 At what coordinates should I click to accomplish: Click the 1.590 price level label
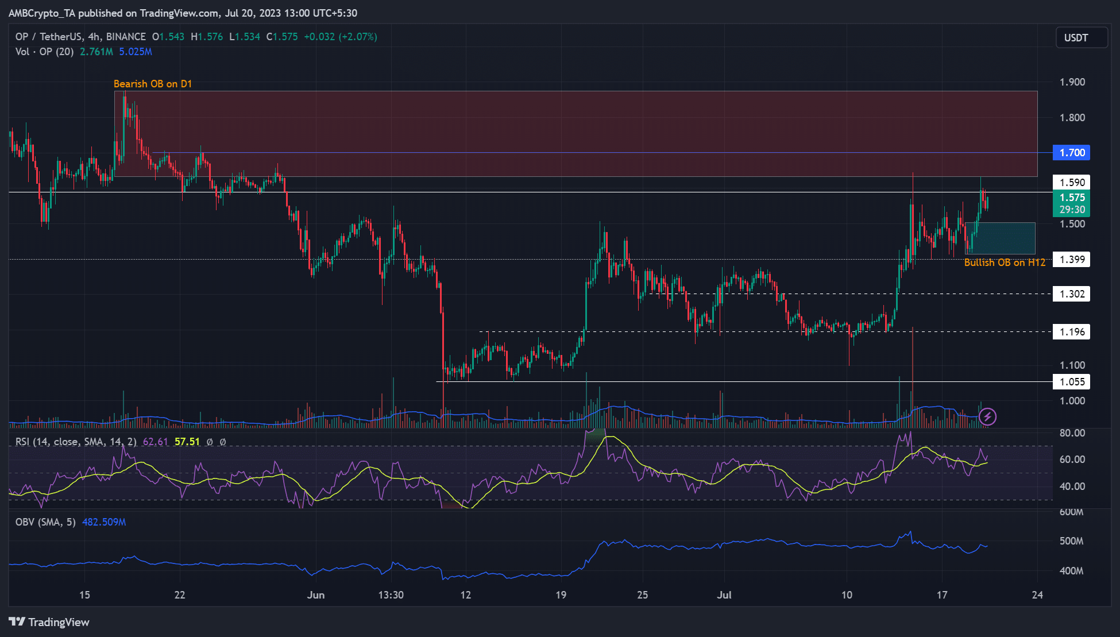tap(1071, 183)
